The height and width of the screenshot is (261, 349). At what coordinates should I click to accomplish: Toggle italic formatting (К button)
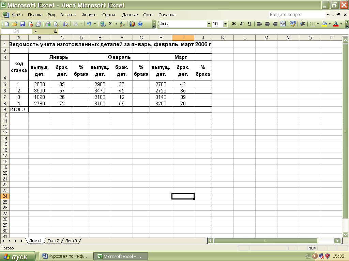click(x=242, y=24)
